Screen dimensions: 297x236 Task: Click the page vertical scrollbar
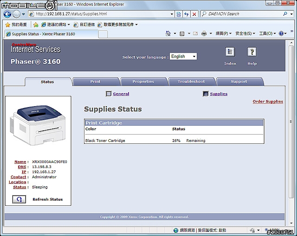click(x=291, y=121)
